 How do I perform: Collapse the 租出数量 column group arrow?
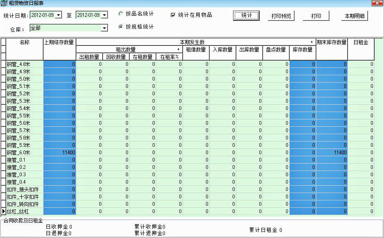(178, 49)
